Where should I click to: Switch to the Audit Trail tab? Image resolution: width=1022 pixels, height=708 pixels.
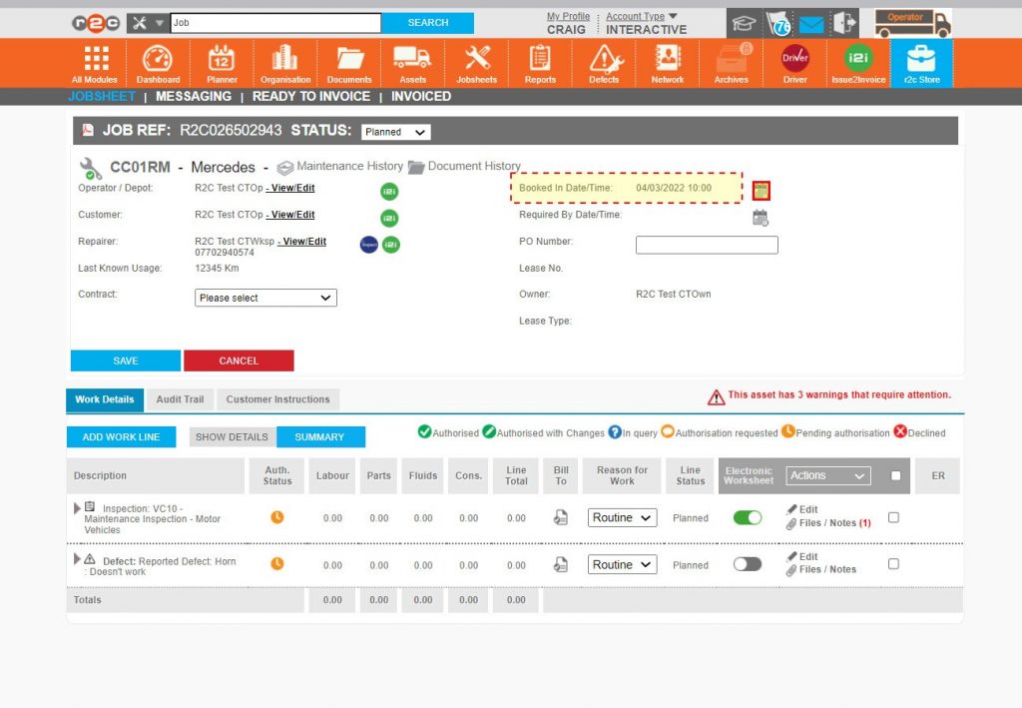(180, 399)
